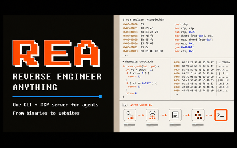Choose the orange blocks hierarchy workflow icon
237x148 pixels.
point(198,115)
